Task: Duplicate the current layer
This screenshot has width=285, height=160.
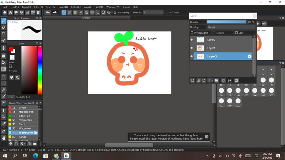Action: (223, 80)
